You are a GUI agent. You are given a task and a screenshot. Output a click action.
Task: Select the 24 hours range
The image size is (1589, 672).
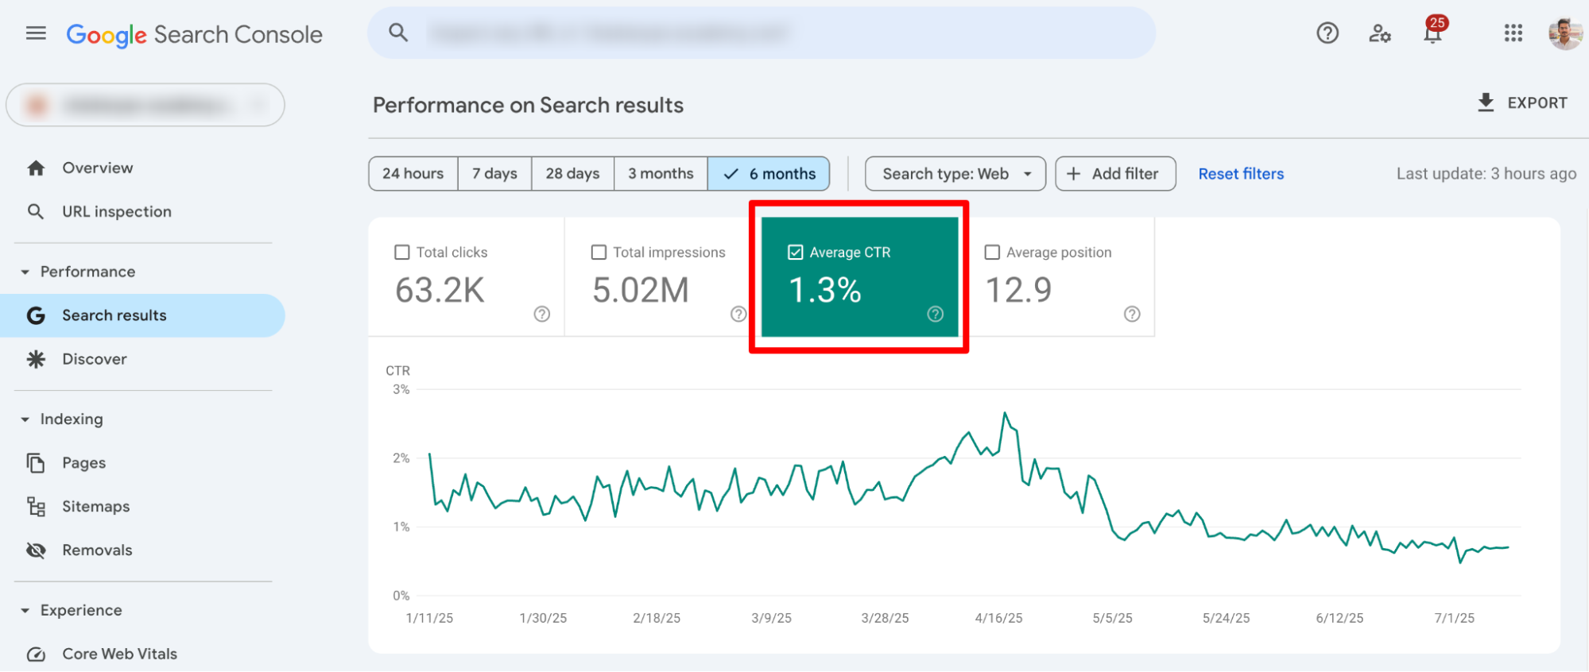[413, 174]
